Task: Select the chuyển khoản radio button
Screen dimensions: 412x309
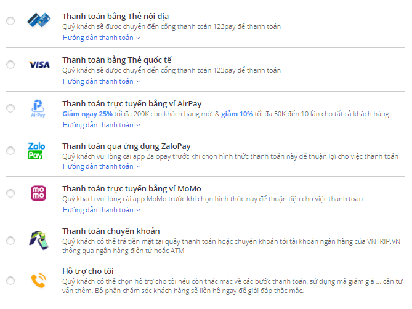Action: point(10,241)
